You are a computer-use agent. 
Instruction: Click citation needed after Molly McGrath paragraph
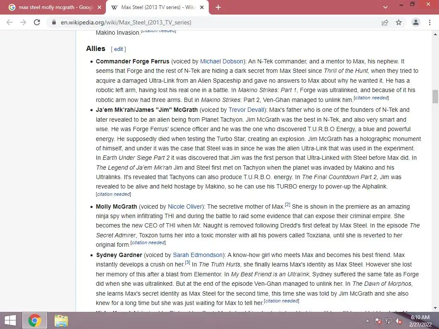(148, 242)
